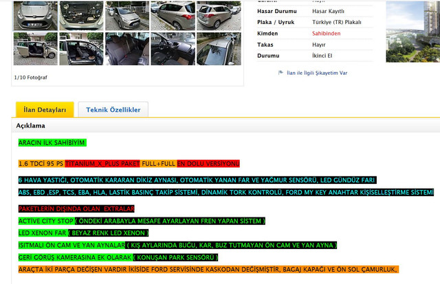View the dashboard interior thumbnail

coord(173,49)
